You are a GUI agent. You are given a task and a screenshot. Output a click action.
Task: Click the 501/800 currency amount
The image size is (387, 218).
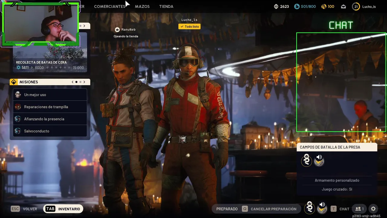click(308, 6)
